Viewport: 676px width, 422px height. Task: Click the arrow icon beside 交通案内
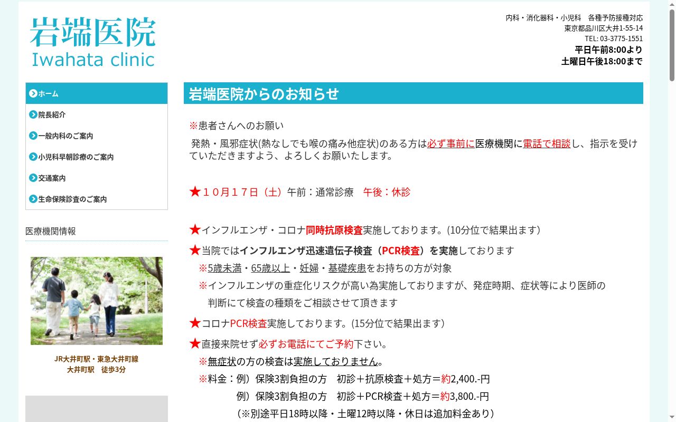tap(33, 178)
